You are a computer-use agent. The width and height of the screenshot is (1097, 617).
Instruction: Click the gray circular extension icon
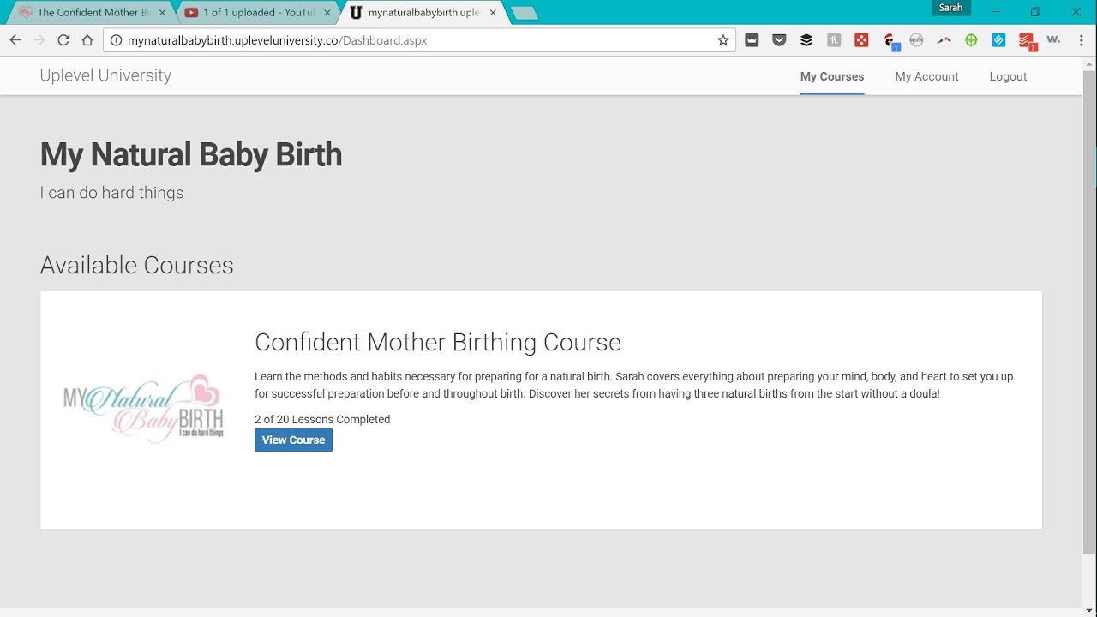tap(916, 40)
